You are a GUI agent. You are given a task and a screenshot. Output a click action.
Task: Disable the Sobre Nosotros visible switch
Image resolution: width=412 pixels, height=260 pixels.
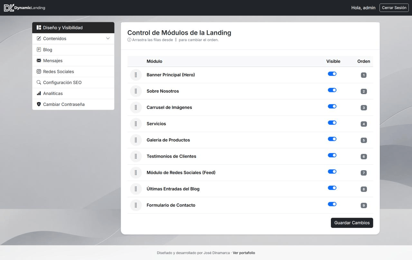pos(332,90)
